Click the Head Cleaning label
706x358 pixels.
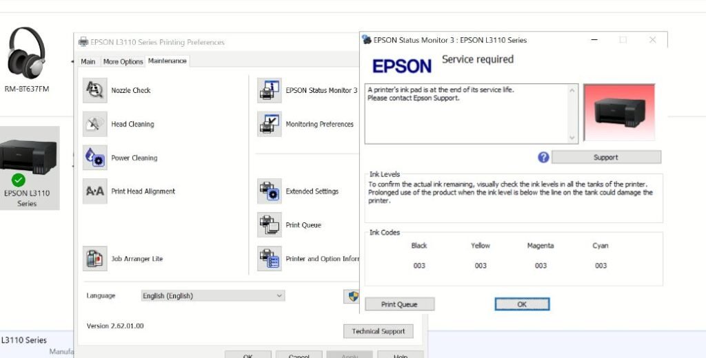[x=132, y=124]
